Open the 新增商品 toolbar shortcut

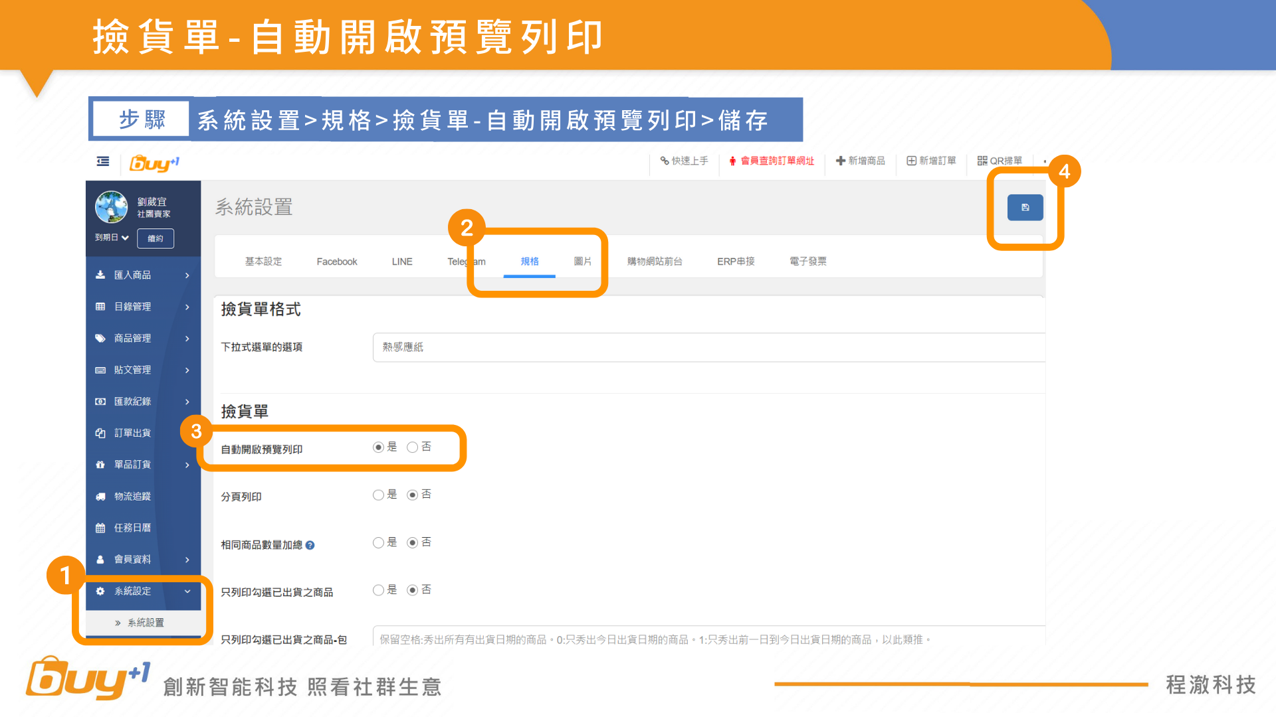861,161
